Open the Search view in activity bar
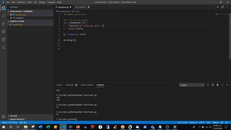The width and height of the screenshot is (231, 130). [3, 16]
